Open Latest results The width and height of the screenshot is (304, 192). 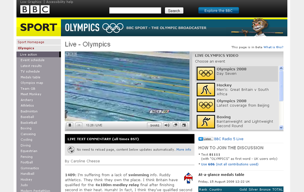click(x=31, y=66)
